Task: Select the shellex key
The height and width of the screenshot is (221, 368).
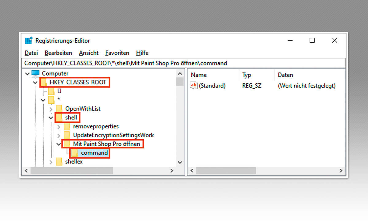Action: coord(74,162)
